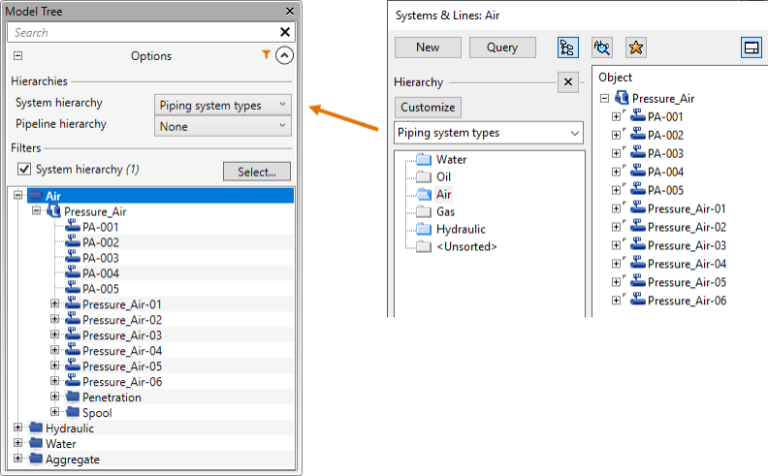The image size is (768, 476).
Task: Click the Customize button
Action: tap(428, 107)
